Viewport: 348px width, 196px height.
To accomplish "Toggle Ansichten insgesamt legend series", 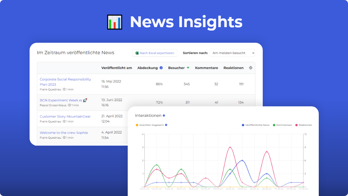I will click(150, 125).
